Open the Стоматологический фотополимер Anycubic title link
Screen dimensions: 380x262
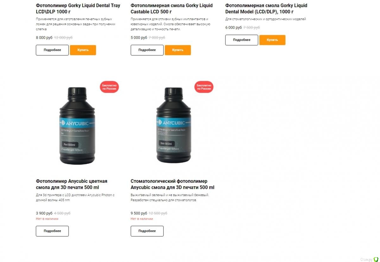pos(172,184)
